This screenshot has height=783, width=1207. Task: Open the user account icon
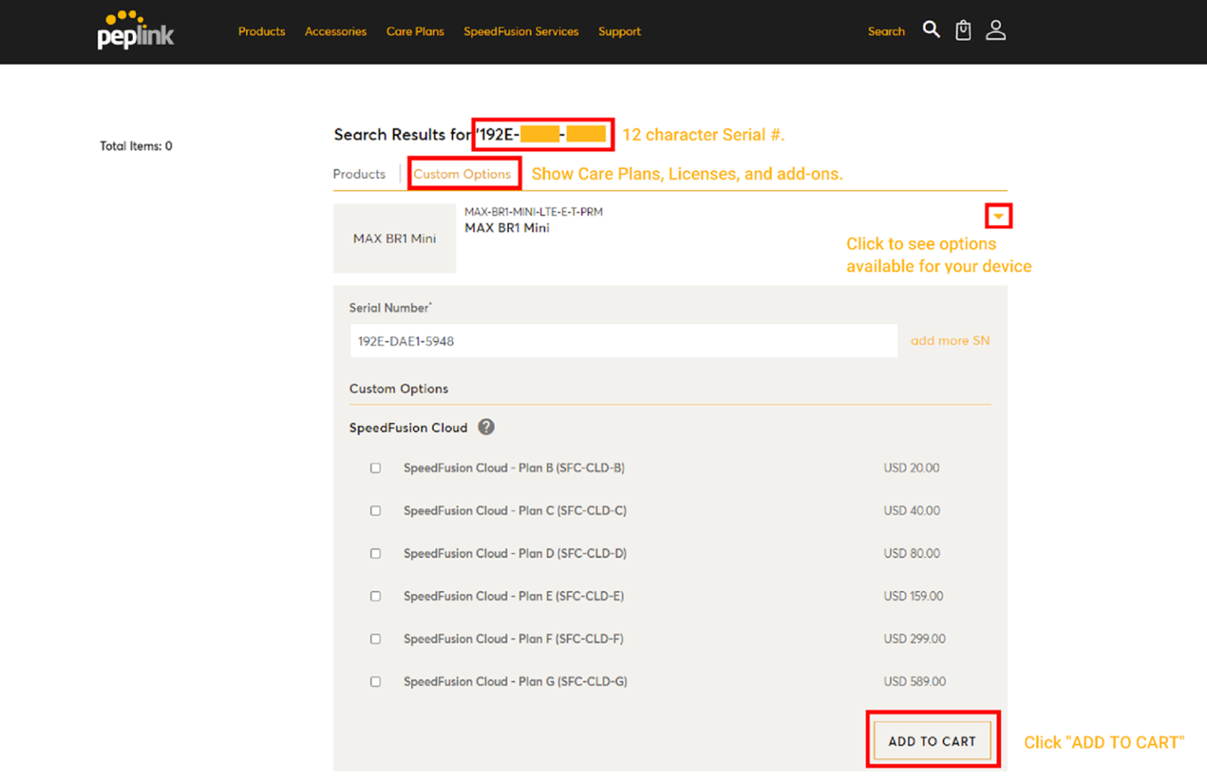(996, 30)
